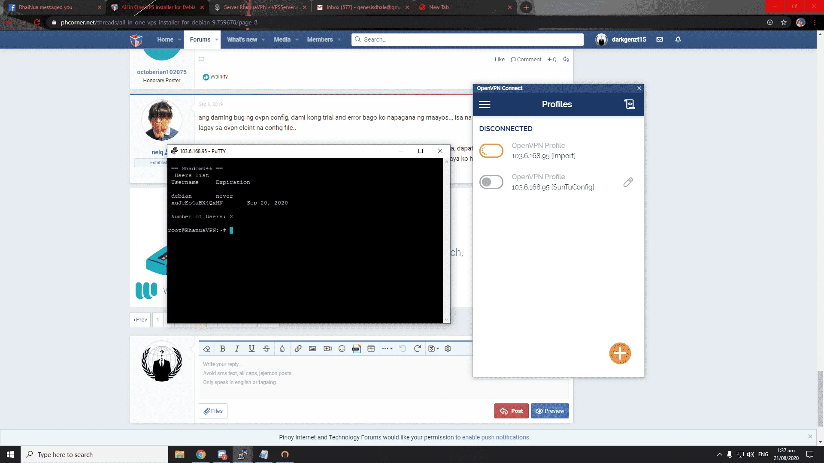The width and height of the screenshot is (824, 463).
Task: Insert media video icon in editor
Action: click(327, 349)
